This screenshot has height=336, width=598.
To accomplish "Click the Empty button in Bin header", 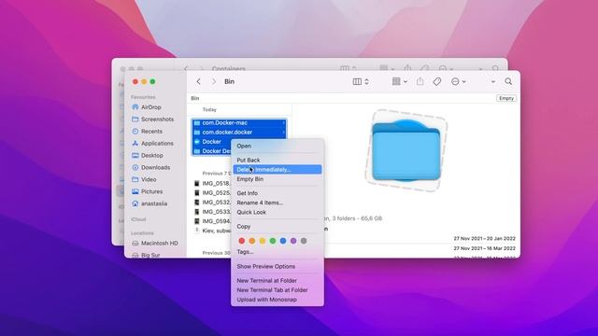I will [506, 98].
